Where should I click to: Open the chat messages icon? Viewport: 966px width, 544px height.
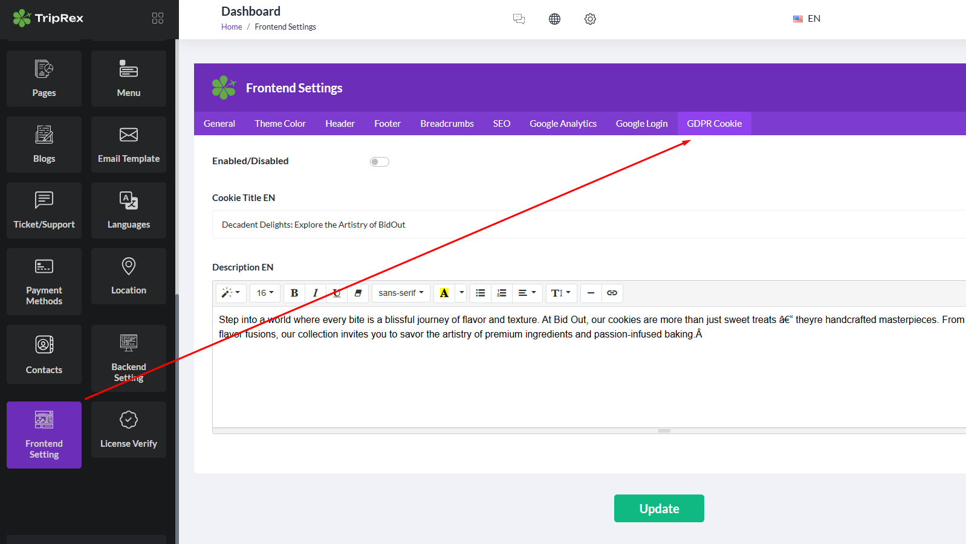tap(519, 19)
